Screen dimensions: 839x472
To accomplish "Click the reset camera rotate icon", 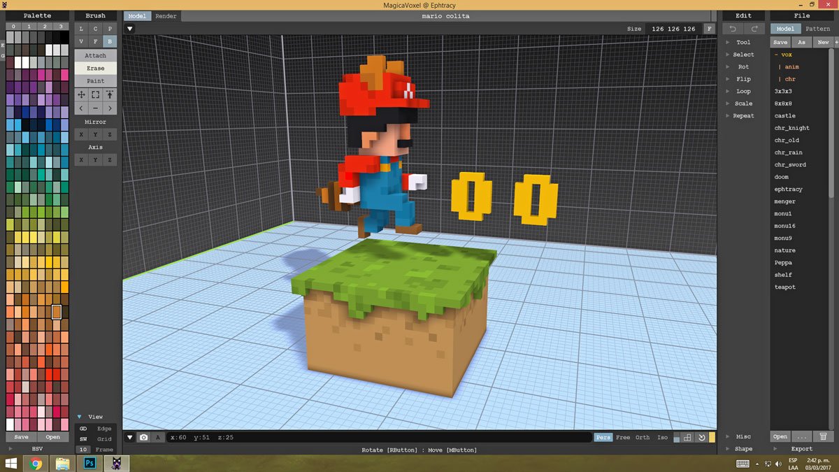I will coord(701,438).
